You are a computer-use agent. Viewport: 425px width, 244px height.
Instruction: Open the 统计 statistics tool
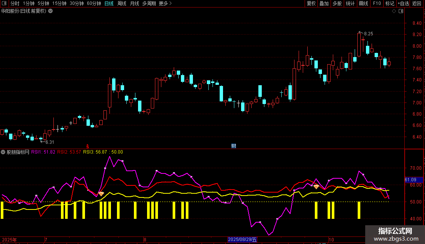pyautogui.click(x=350, y=3)
